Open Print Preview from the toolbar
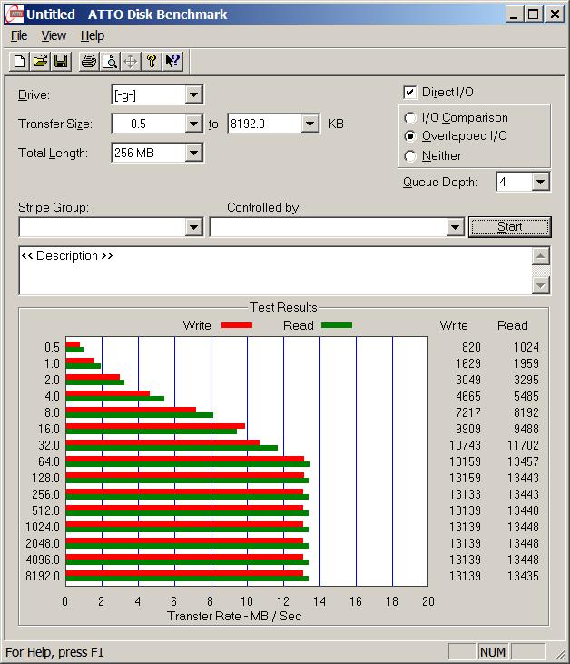The width and height of the screenshot is (570, 664). click(x=110, y=62)
